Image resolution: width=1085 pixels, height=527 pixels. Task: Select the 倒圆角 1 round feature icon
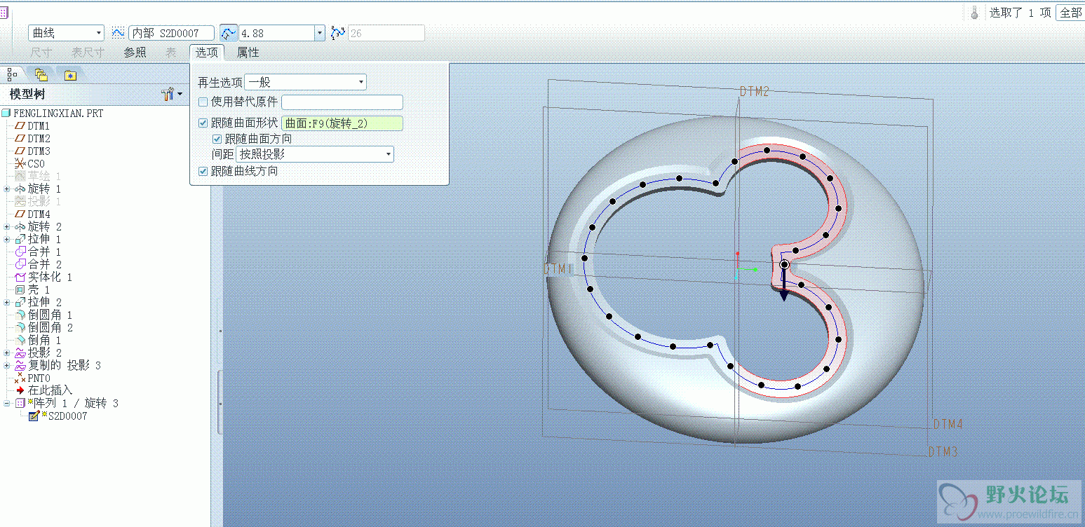[20, 315]
